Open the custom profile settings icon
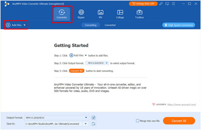This screenshot has width=201, height=130. 93,118
